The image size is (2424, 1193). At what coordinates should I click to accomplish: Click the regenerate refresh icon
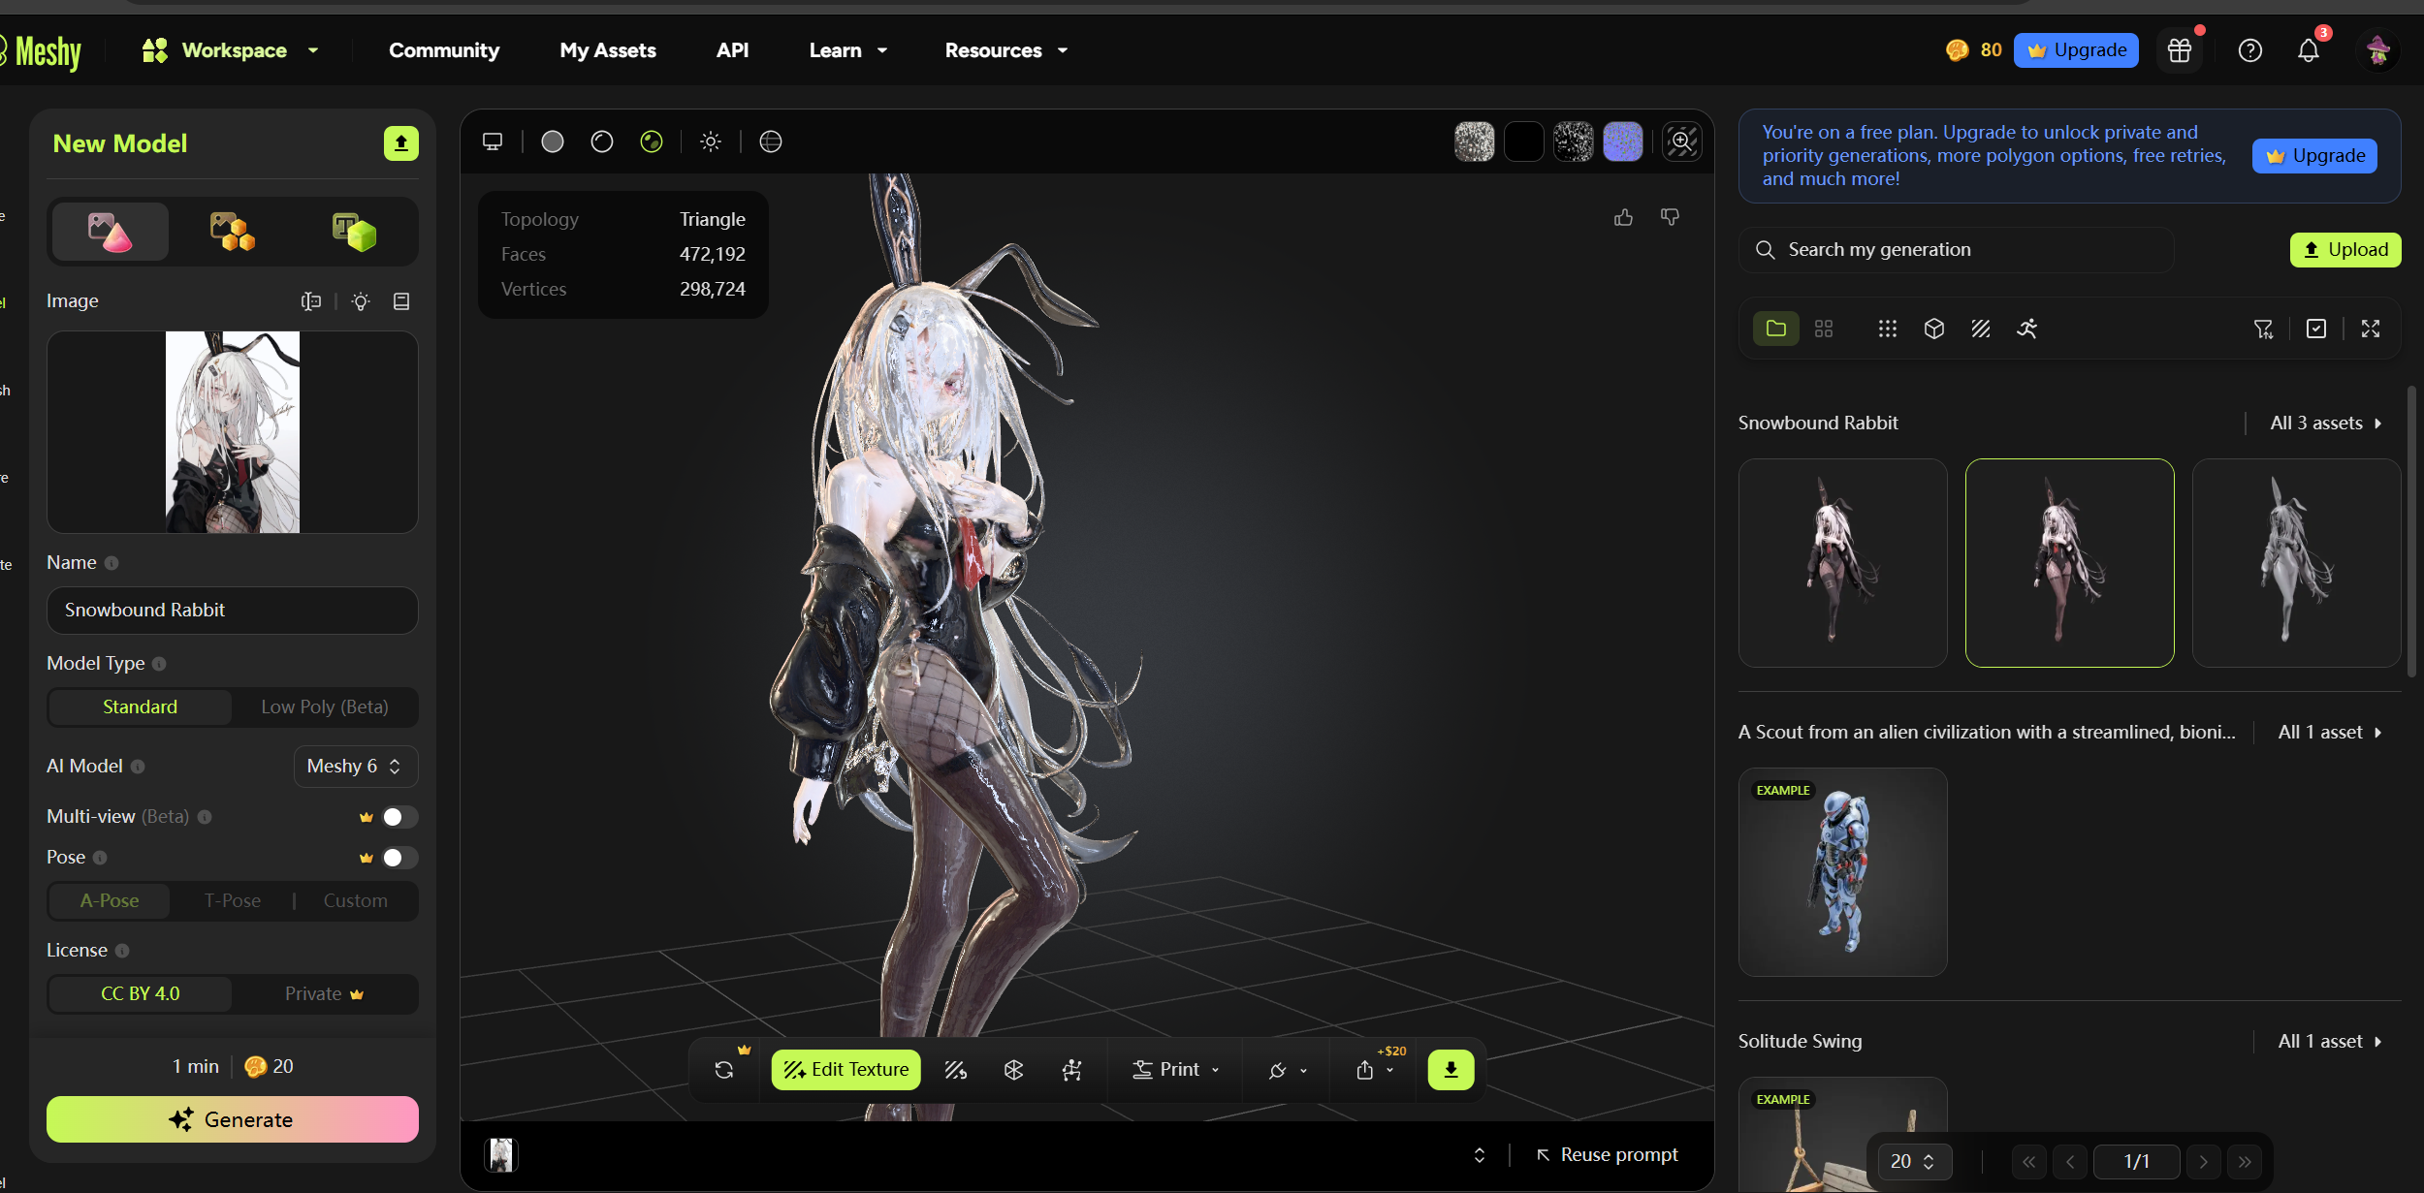pos(724,1070)
